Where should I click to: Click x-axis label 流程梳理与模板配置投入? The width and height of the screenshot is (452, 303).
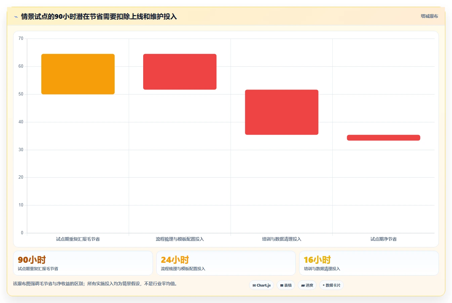point(180,239)
